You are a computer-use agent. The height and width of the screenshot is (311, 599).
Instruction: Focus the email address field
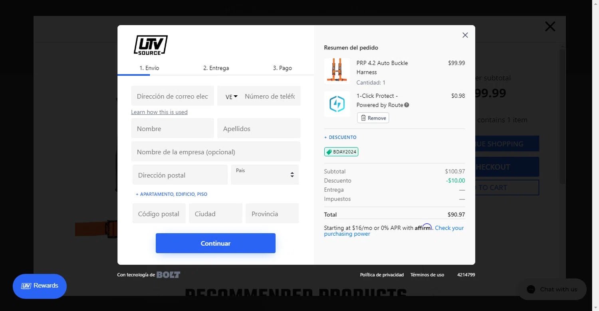click(x=173, y=96)
